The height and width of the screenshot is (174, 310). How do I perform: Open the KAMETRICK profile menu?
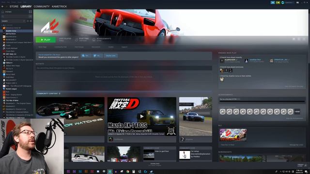click(59, 6)
